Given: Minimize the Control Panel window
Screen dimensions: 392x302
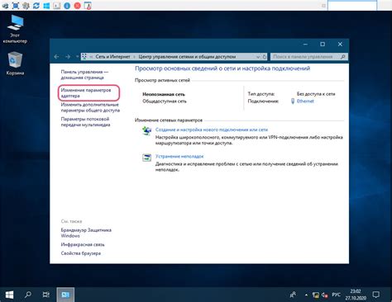Looking at the screenshot, I should click(305, 44).
